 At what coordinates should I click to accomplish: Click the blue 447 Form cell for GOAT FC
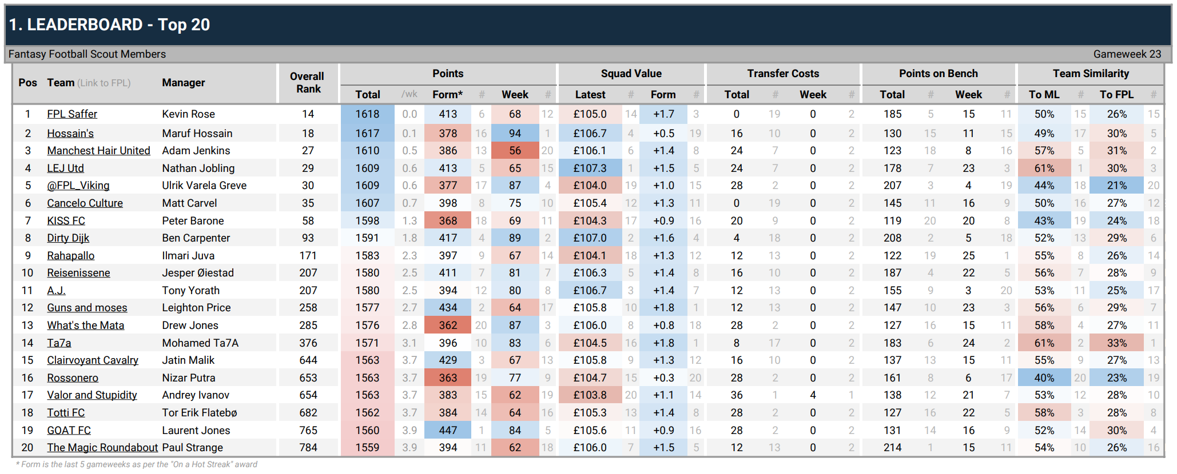[x=447, y=431]
